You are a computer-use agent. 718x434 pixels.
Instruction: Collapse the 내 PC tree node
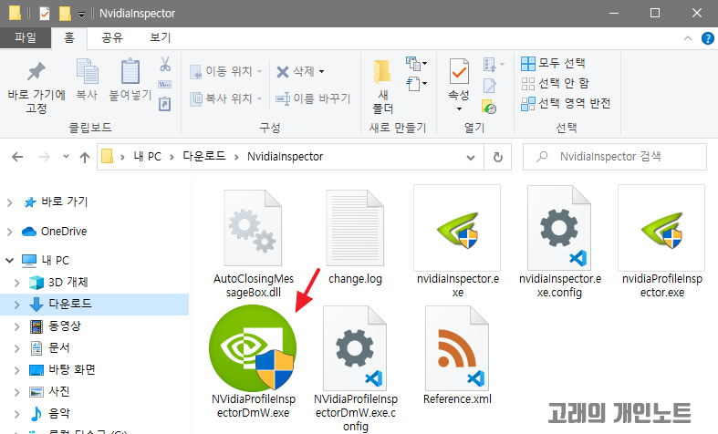click(x=10, y=261)
